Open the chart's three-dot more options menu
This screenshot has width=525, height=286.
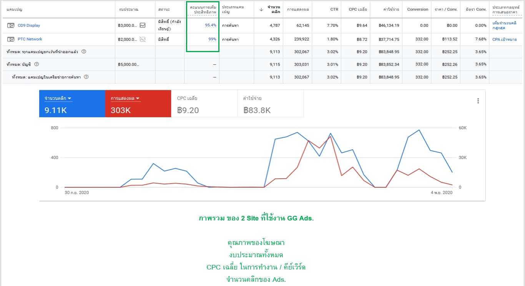(x=478, y=101)
